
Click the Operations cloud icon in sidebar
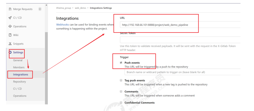click(x=10, y=26)
